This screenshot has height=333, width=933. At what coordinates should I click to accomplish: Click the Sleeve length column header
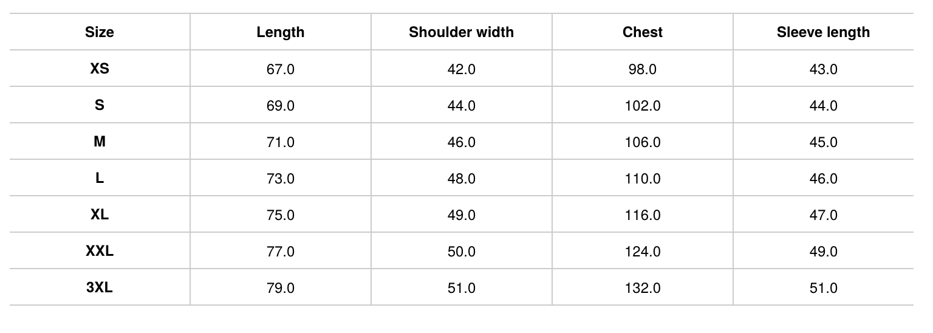[x=823, y=32]
